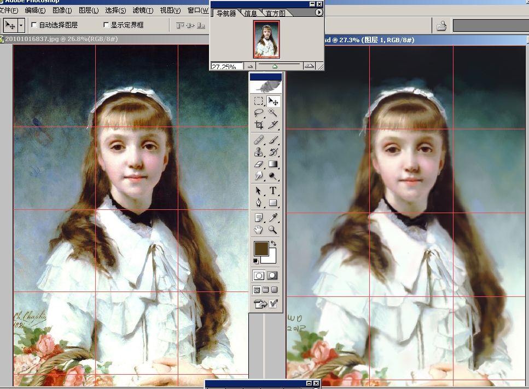The image size is (529, 389).
Task: Select the Healing Brush tool
Action: click(x=259, y=140)
